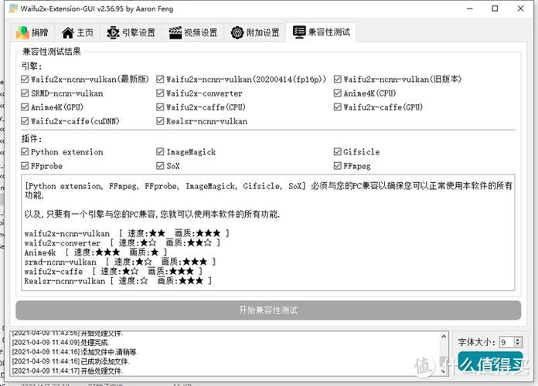Click the clapperboard icon on 视频设置
538x386 pixels.
coord(175,33)
